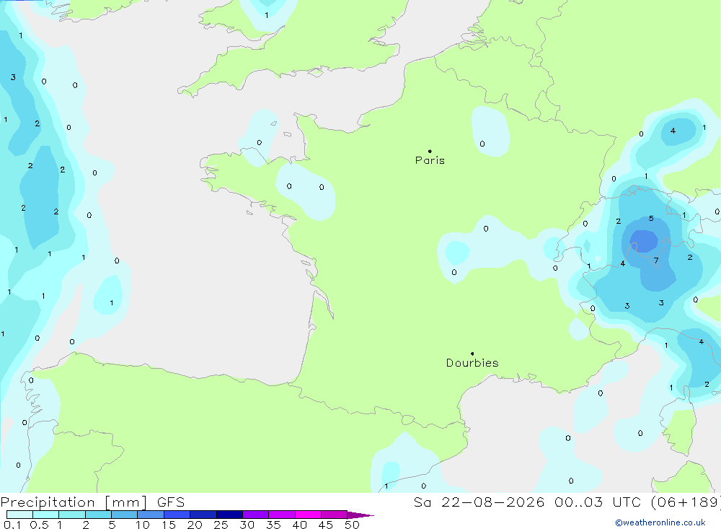The image size is (721, 529).
Task: Click the '0.5' legend scale label
Action: [39, 525]
